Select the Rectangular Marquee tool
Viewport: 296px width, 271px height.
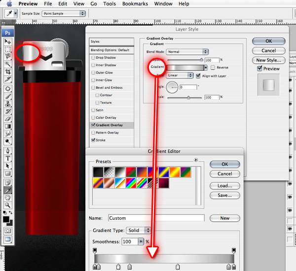pos(8,50)
